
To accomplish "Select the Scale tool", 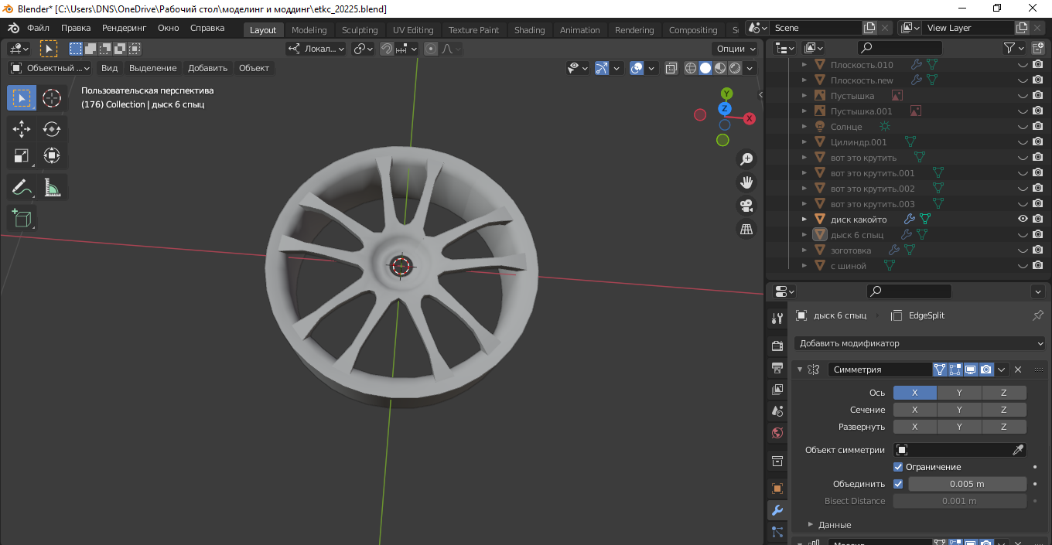I will pyautogui.click(x=22, y=156).
